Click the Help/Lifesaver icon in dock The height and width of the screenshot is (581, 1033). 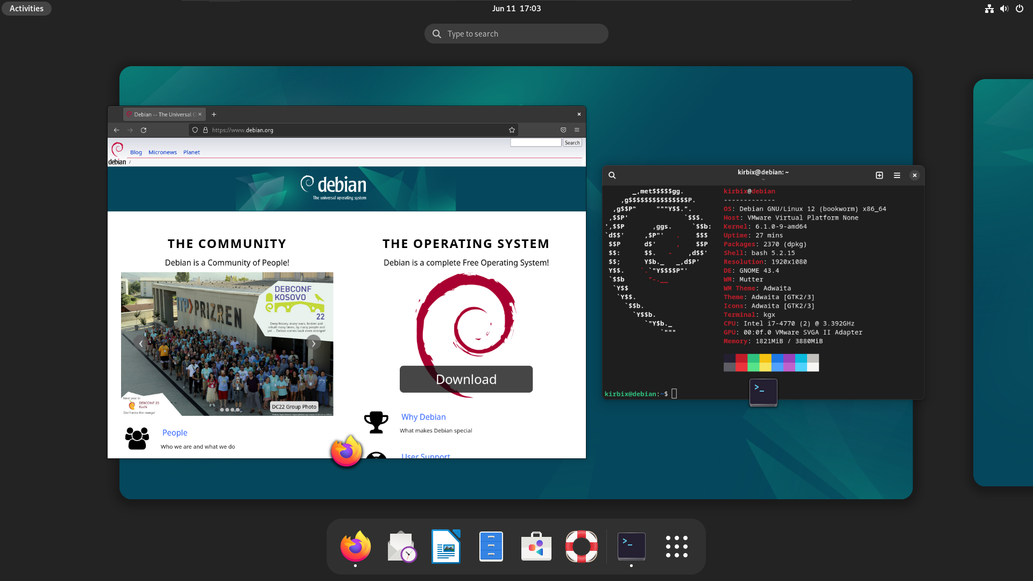tap(582, 545)
